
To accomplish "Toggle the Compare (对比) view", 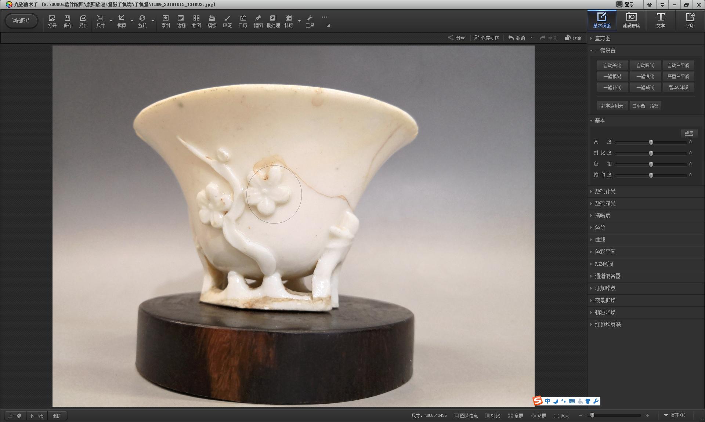I will (x=492, y=416).
